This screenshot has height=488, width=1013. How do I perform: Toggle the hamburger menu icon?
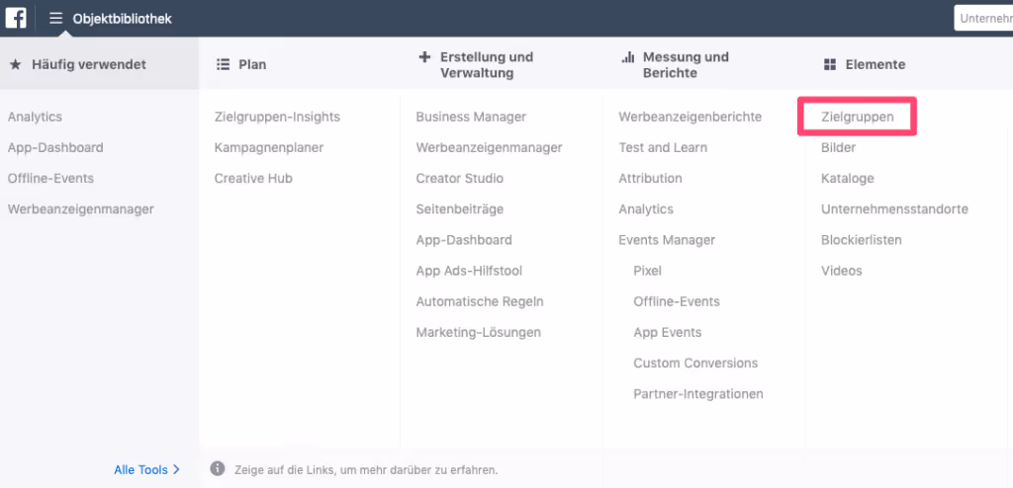56,18
